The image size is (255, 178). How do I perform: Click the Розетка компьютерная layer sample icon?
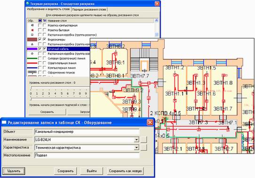click(32, 25)
